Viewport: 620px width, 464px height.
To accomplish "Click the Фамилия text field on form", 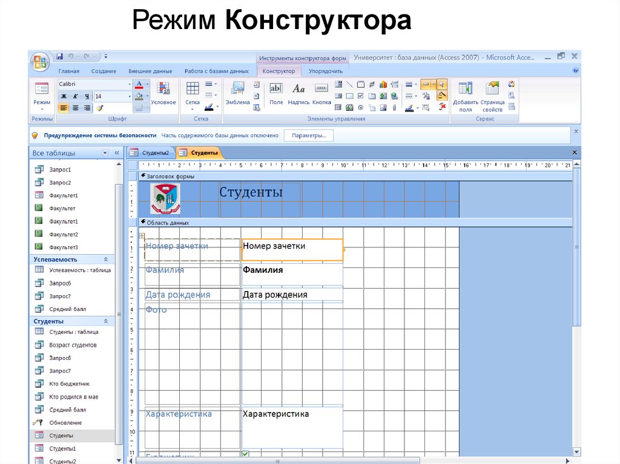I will tap(292, 274).
